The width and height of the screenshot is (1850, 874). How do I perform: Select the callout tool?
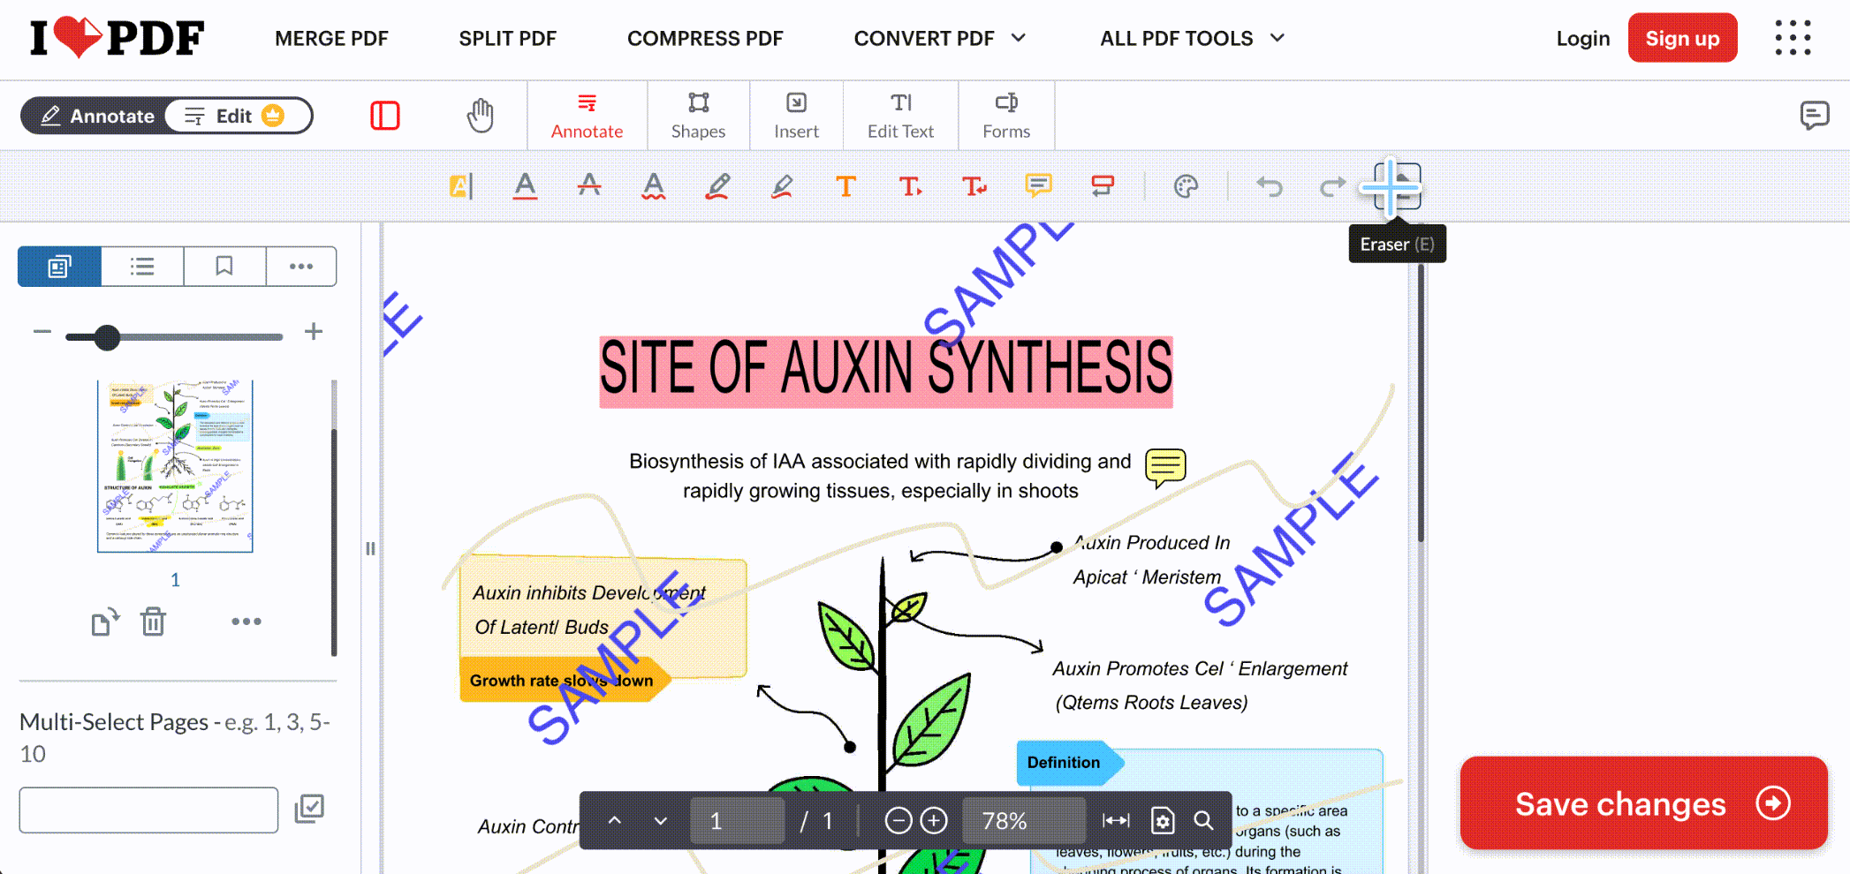pyautogui.click(x=1103, y=186)
